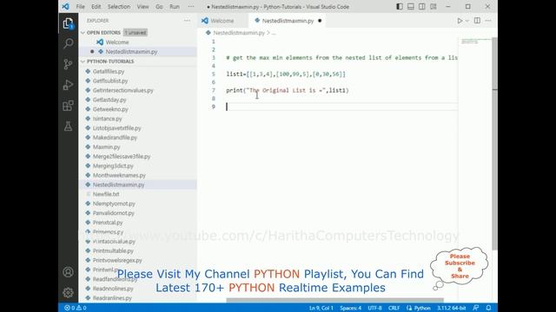
Task: Click the unsaved dot on Nestedlistmaxmin.py tab
Action: (x=320, y=21)
